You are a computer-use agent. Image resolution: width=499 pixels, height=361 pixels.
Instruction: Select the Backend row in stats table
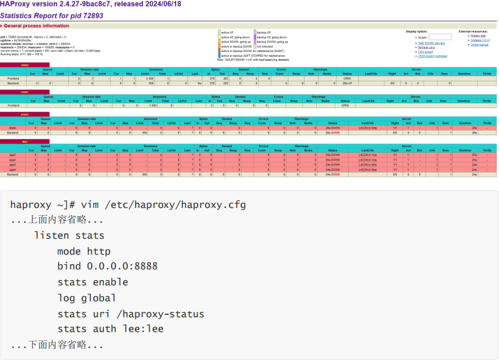(248, 83)
